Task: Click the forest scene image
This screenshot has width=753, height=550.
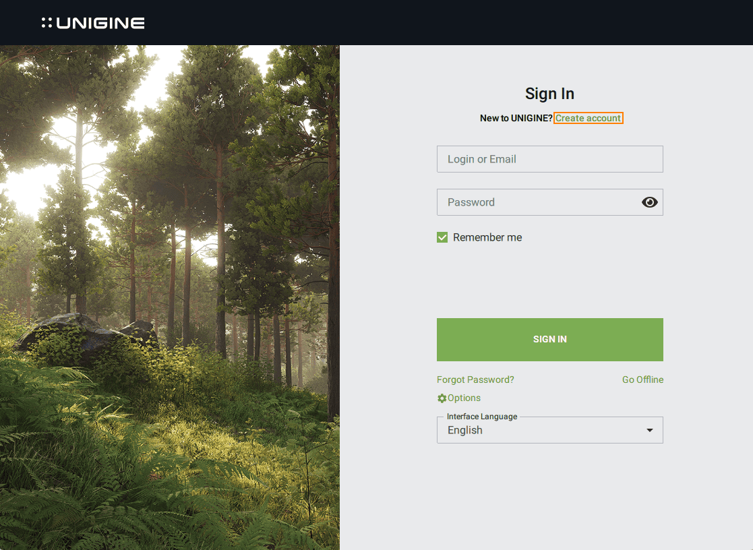Action: 169,297
